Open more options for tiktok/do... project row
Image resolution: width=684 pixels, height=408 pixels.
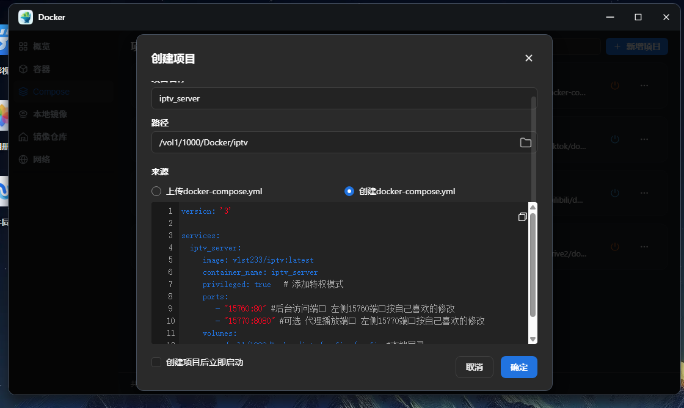click(644, 139)
